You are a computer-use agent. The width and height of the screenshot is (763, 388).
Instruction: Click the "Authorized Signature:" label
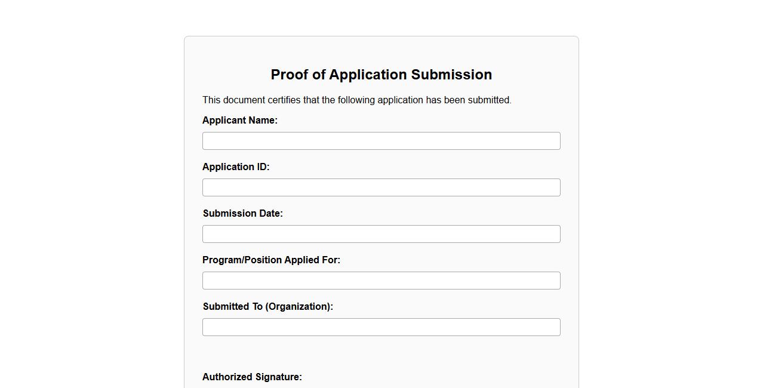(x=252, y=377)
